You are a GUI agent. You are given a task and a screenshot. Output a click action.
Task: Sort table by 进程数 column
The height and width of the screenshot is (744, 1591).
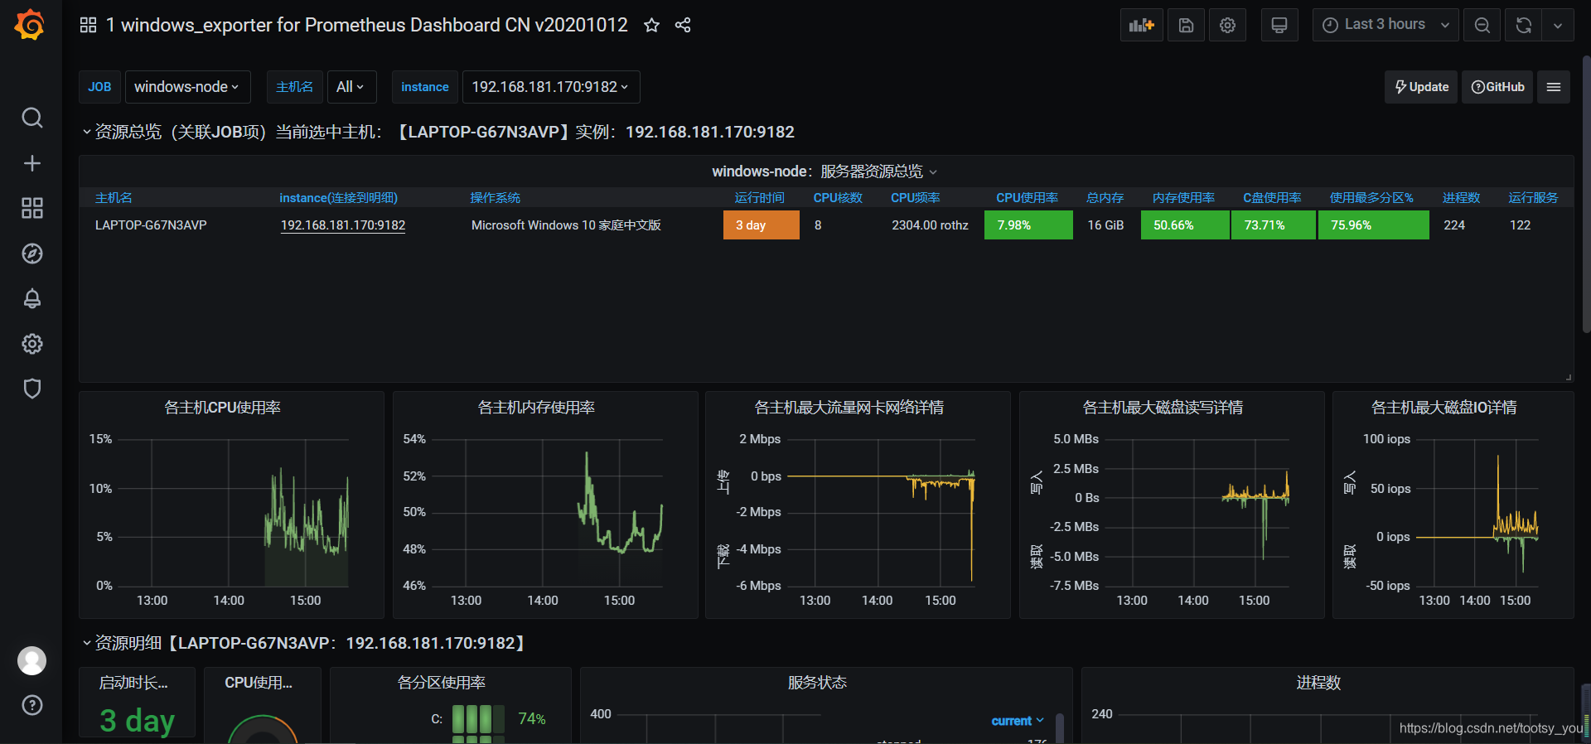click(1461, 198)
